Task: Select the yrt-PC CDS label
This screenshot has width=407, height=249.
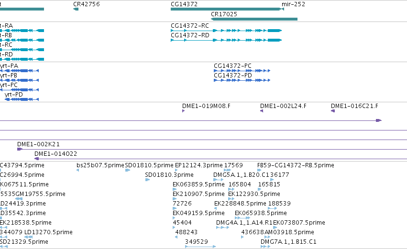Action: [9, 85]
